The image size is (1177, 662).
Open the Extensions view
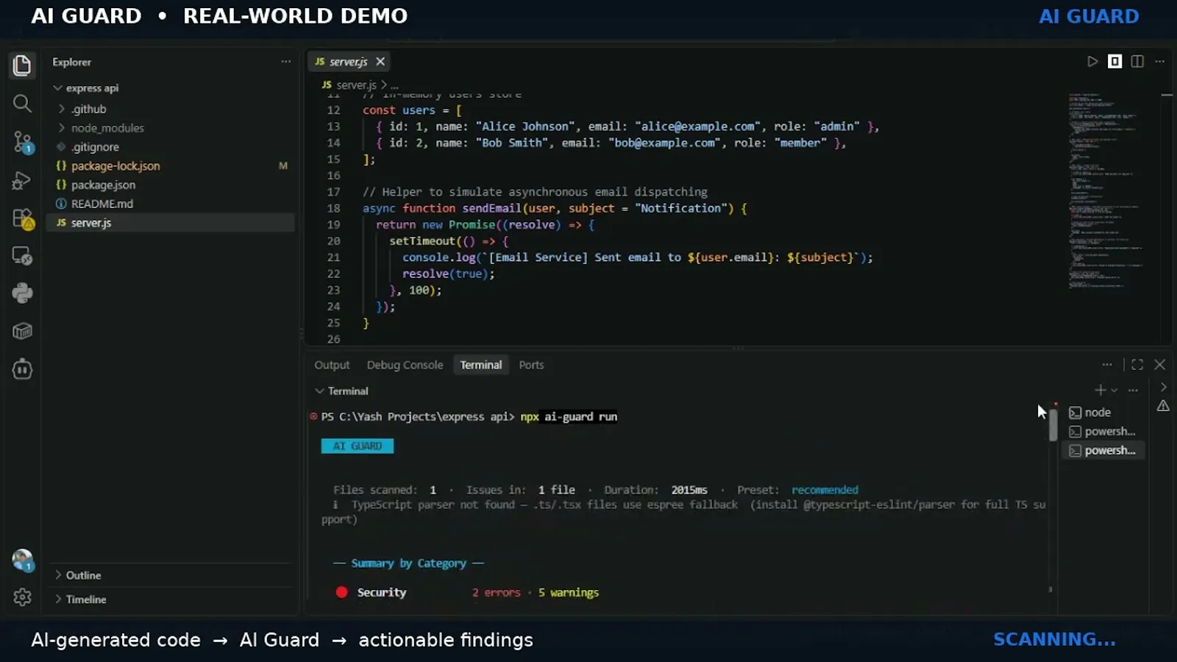coord(22,218)
